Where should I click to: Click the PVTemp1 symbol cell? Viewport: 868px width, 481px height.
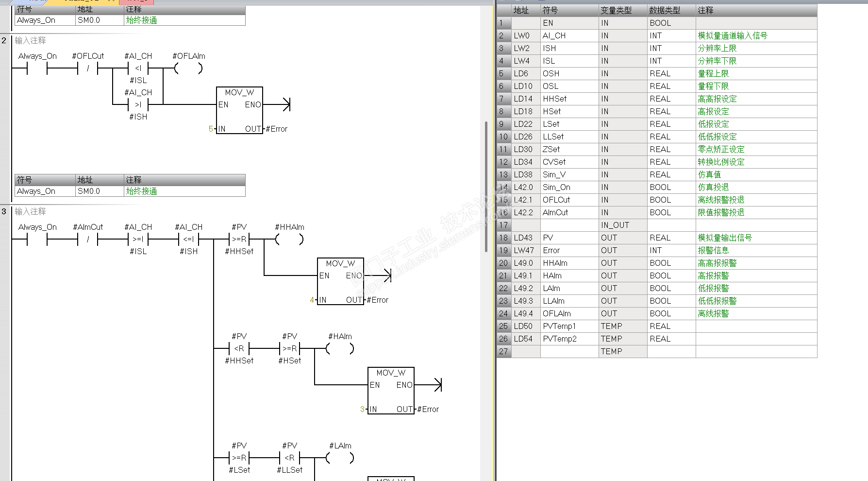(x=569, y=326)
